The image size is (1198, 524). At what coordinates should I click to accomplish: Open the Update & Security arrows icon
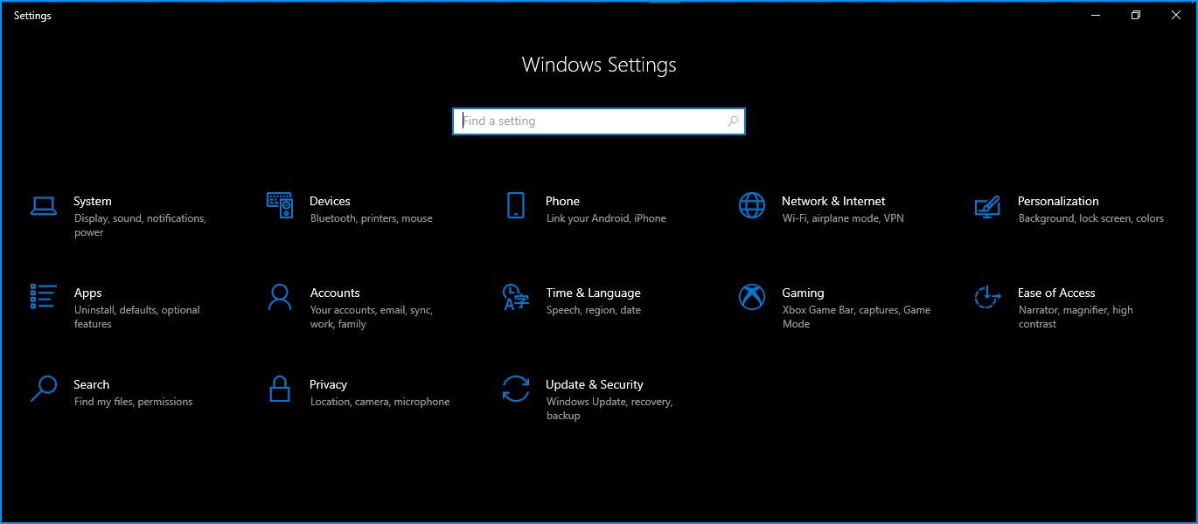click(516, 389)
